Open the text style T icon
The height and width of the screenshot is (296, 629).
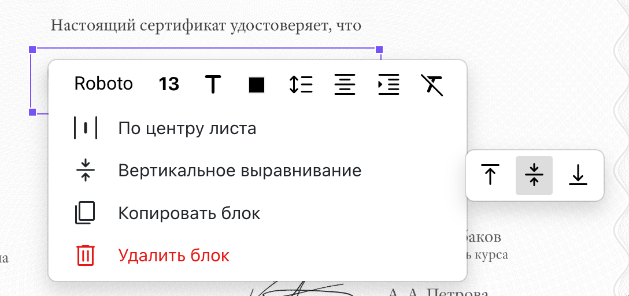pyautogui.click(x=213, y=84)
